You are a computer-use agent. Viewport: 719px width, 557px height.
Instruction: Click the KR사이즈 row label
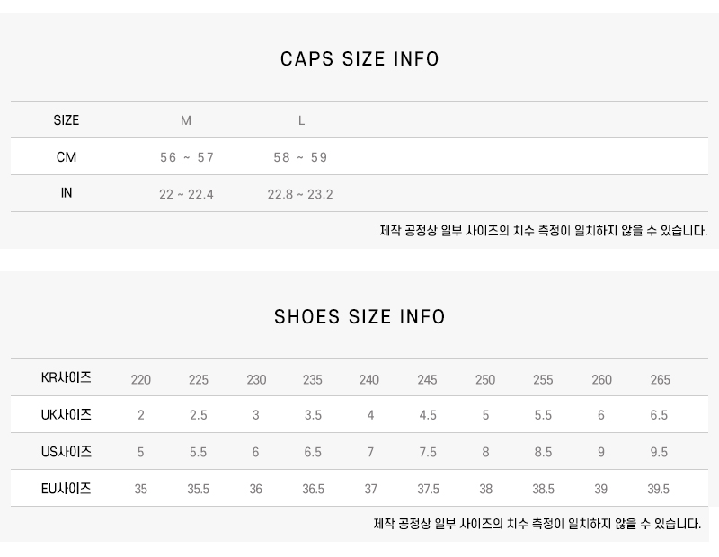(67, 378)
